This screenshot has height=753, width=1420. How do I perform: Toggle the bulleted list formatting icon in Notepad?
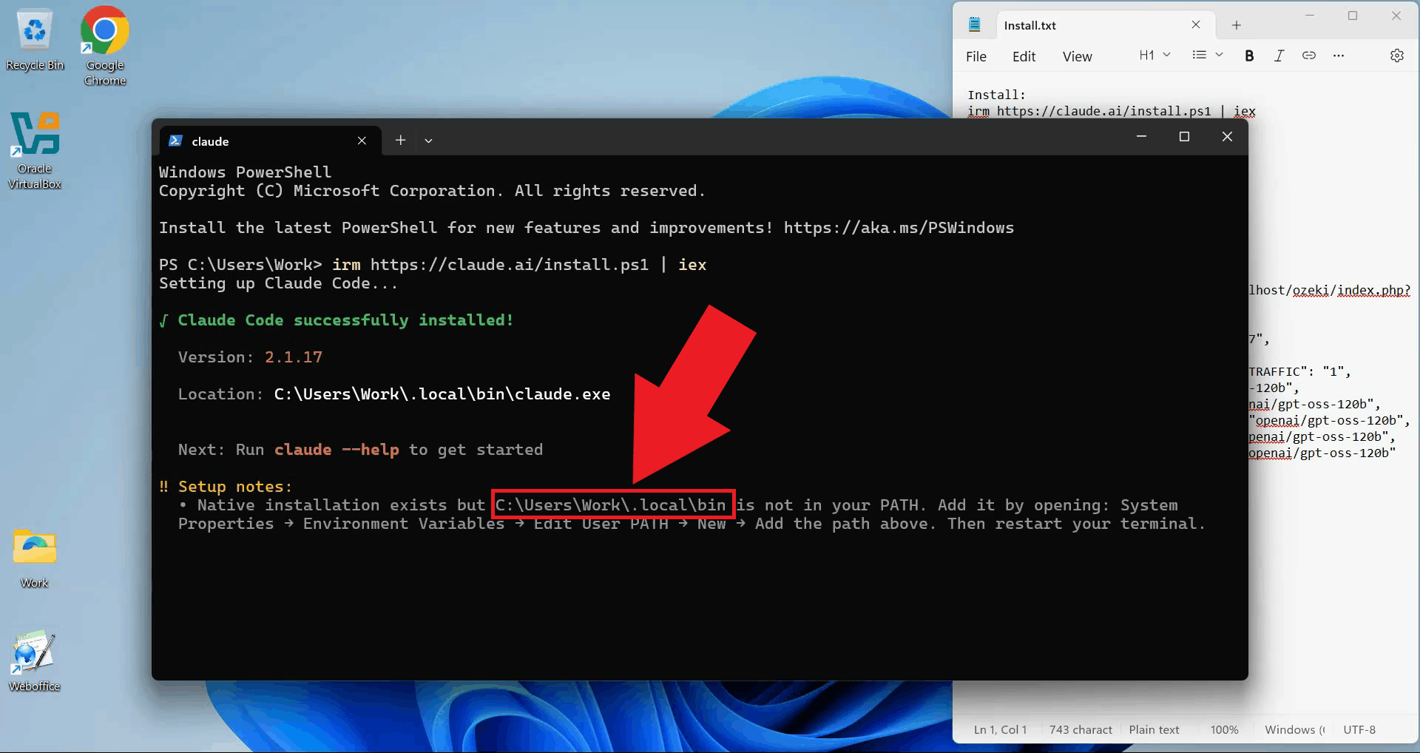click(x=1200, y=55)
